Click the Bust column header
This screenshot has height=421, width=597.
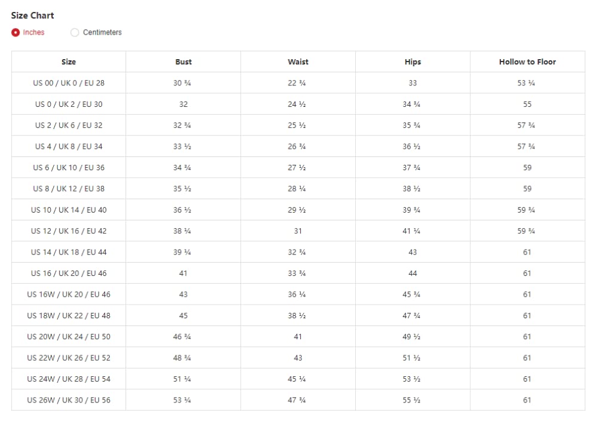click(x=183, y=62)
